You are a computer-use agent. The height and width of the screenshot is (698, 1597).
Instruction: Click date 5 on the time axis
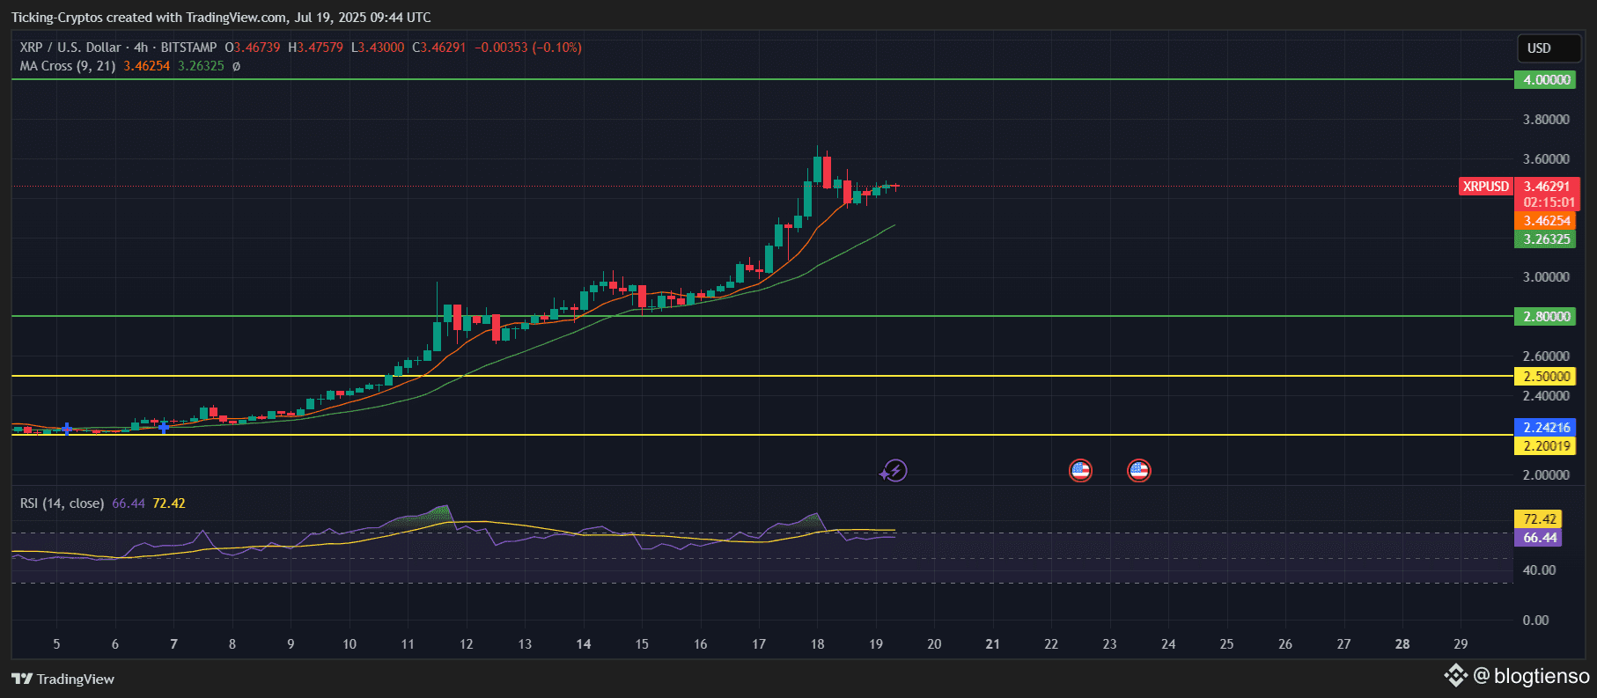(x=57, y=644)
